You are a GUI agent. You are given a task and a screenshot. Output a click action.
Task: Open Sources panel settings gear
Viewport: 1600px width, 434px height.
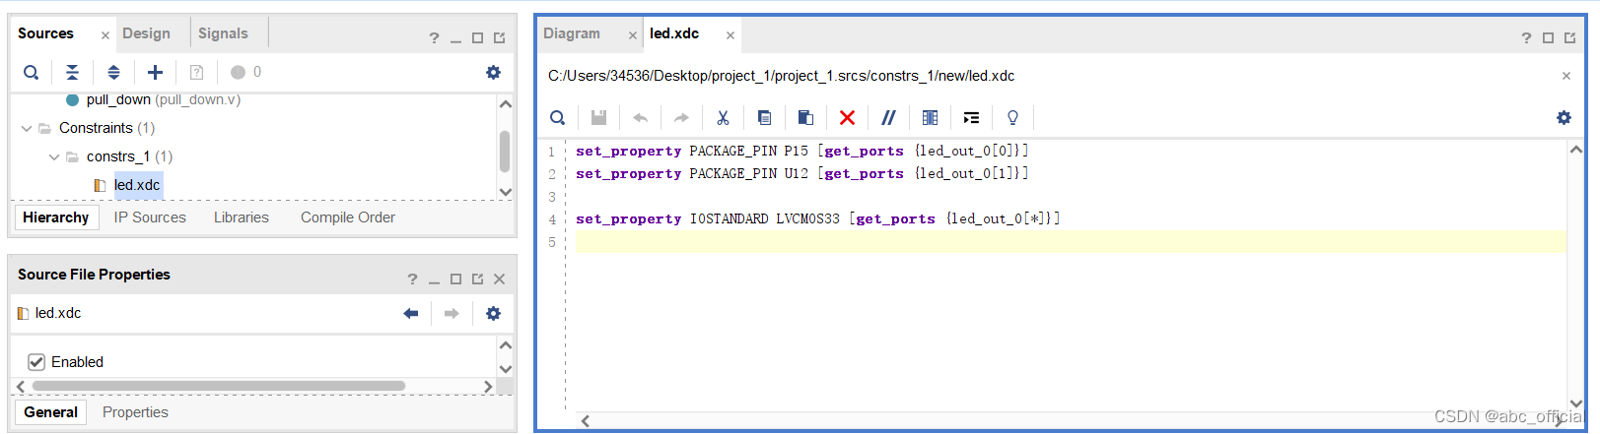point(493,72)
